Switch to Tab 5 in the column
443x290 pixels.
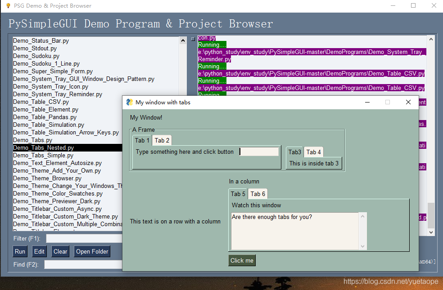coord(238,194)
